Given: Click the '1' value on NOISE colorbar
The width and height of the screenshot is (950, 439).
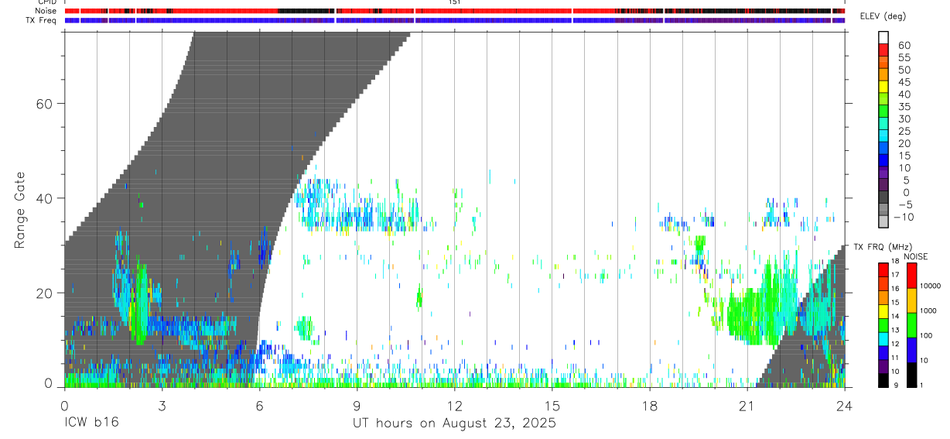Looking at the screenshot, I should pos(921,386).
